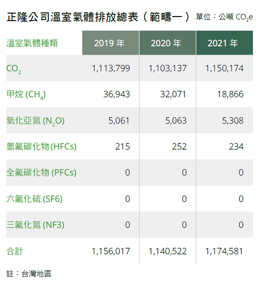Image resolution: width=261 pixels, height=282 pixels.
Task: Click the 註:台灣地區 footnote
Action: tap(29, 274)
